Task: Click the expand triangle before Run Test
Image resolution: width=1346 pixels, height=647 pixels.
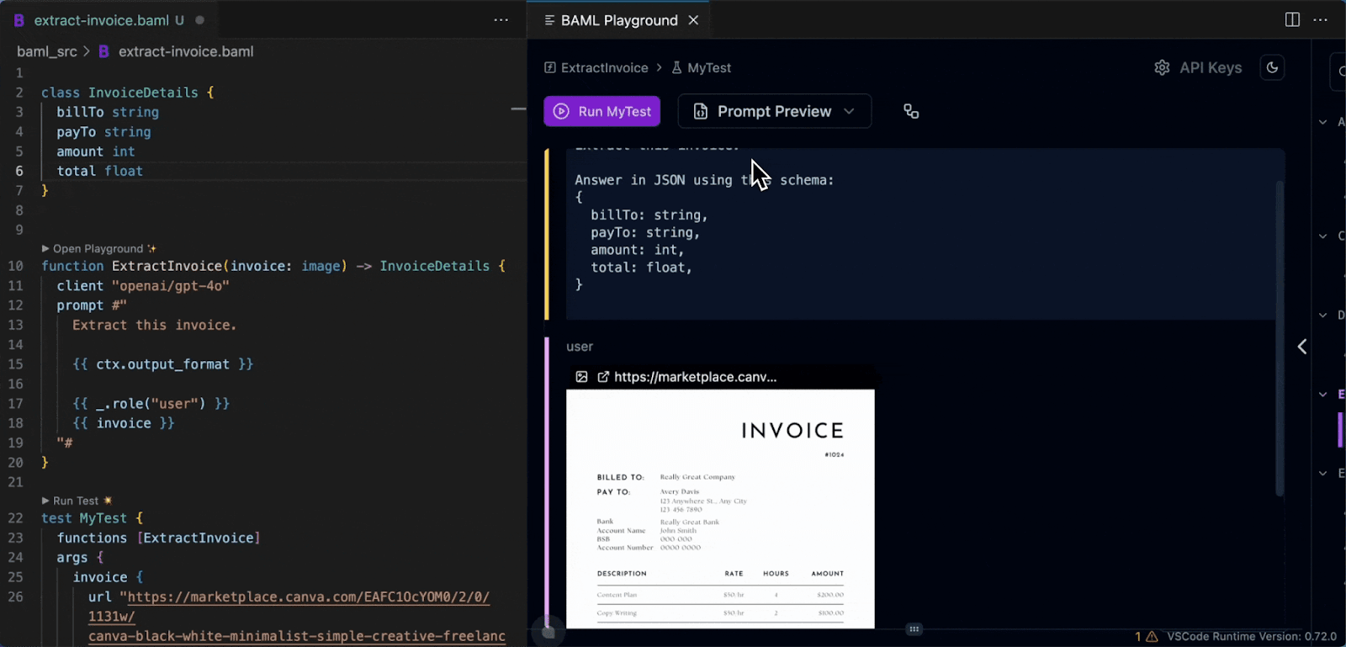Action: 45,501
